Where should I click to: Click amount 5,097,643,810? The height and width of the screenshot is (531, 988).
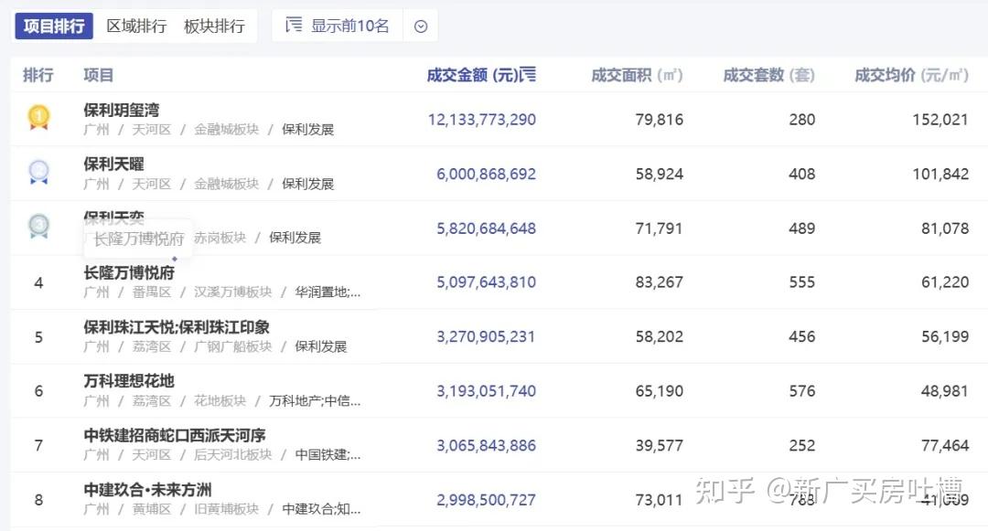[487, 281]
